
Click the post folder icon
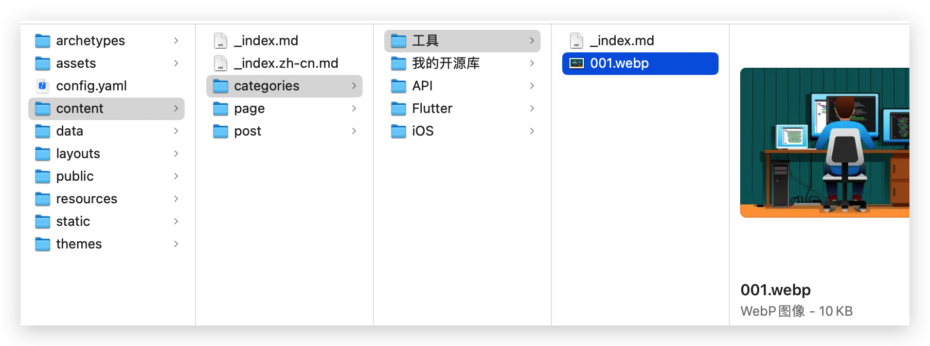(221, 131)
